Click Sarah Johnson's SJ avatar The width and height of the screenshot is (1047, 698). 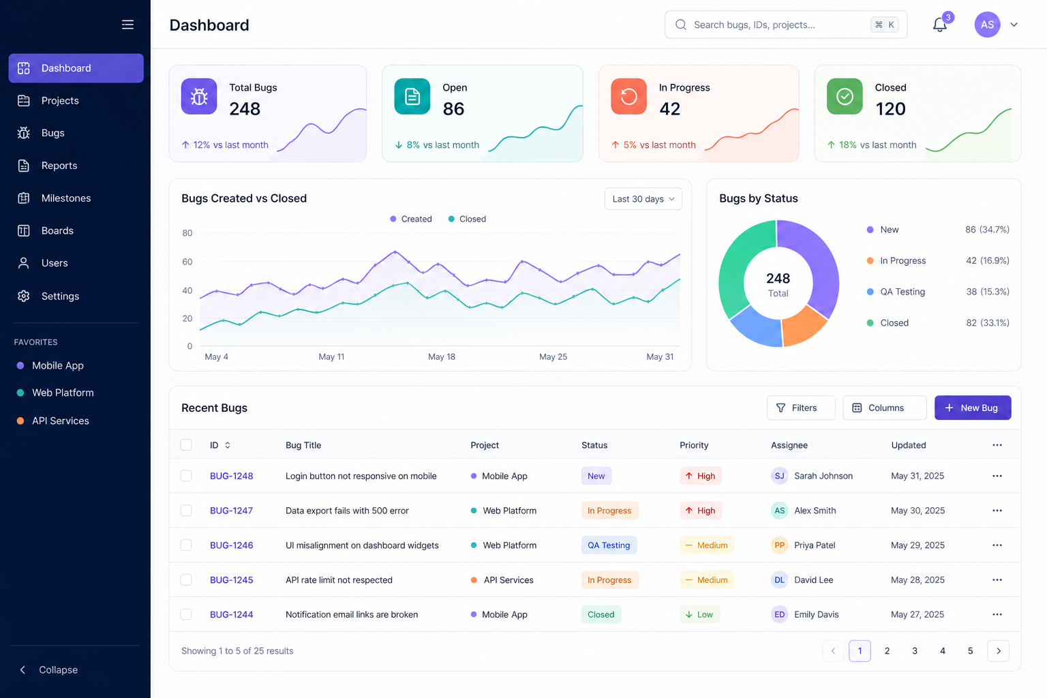point(779,476)
